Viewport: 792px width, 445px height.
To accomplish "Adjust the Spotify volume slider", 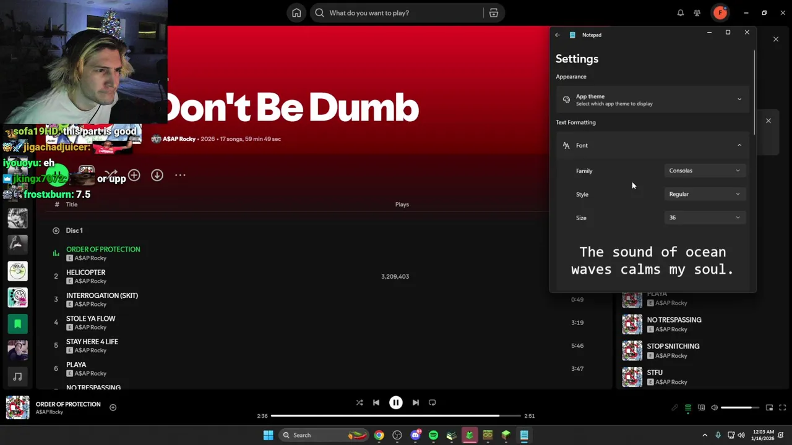I will (x=740, y=408).
